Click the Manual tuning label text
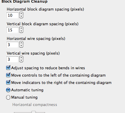125x113 pixels. coord(24,97)
